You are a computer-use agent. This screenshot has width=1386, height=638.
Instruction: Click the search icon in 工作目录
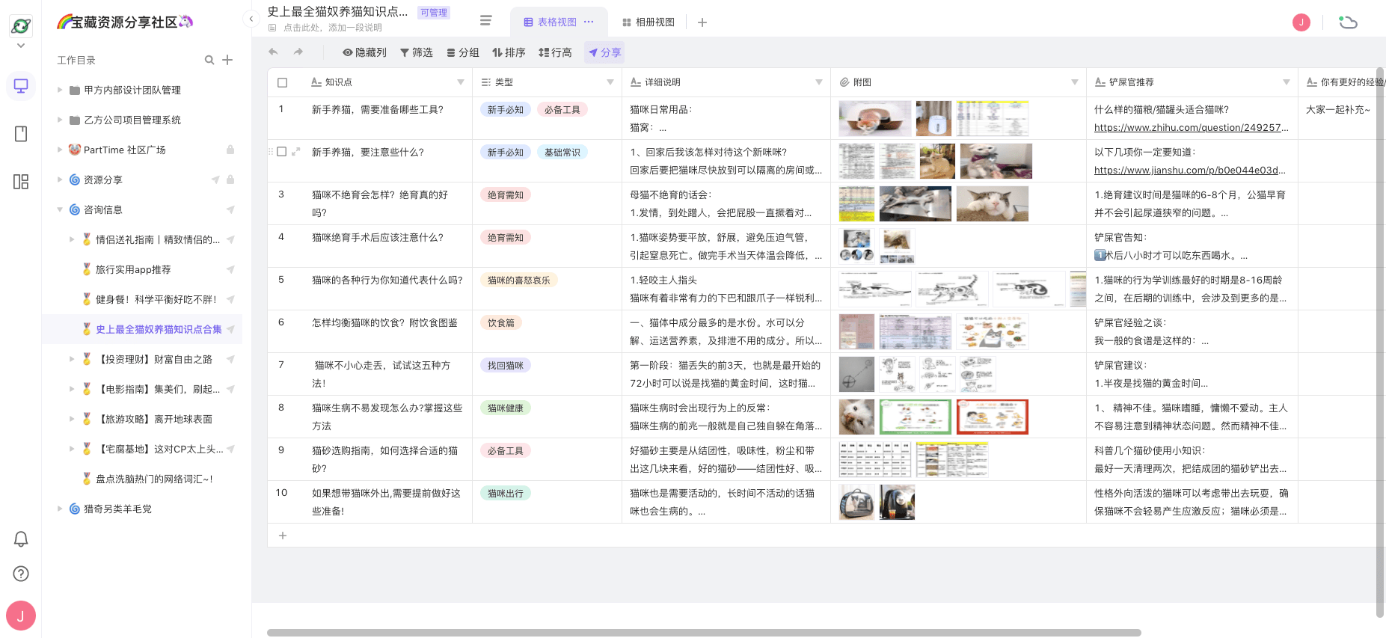[x=209, y=60]
